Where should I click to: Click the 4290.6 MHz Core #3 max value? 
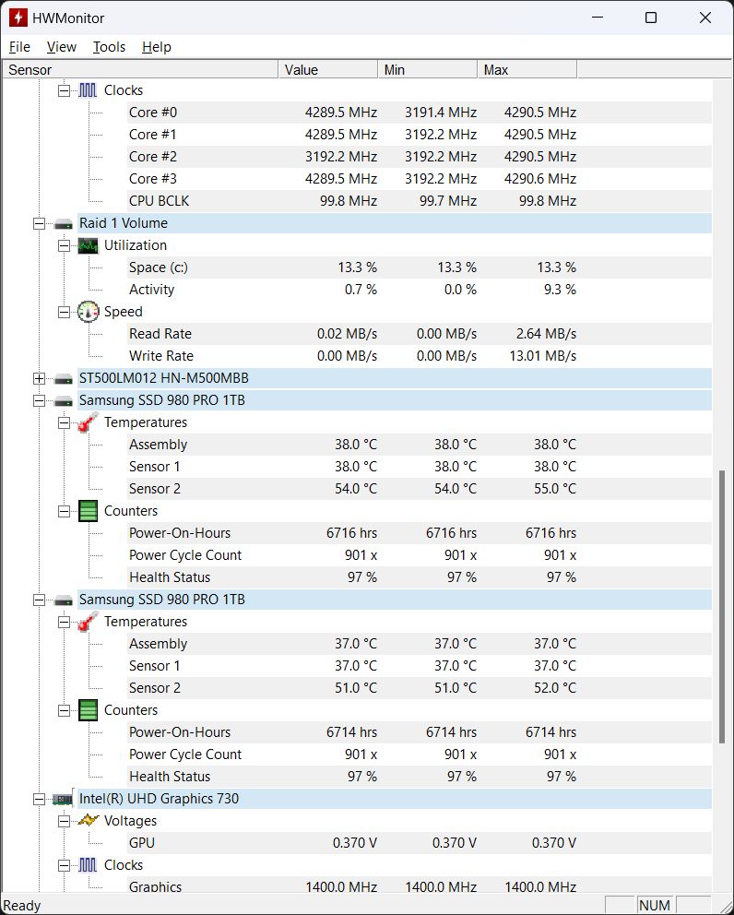(x=540, y=179)
